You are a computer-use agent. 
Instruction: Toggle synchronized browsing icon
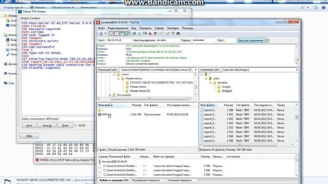click(x=173, y=34)
